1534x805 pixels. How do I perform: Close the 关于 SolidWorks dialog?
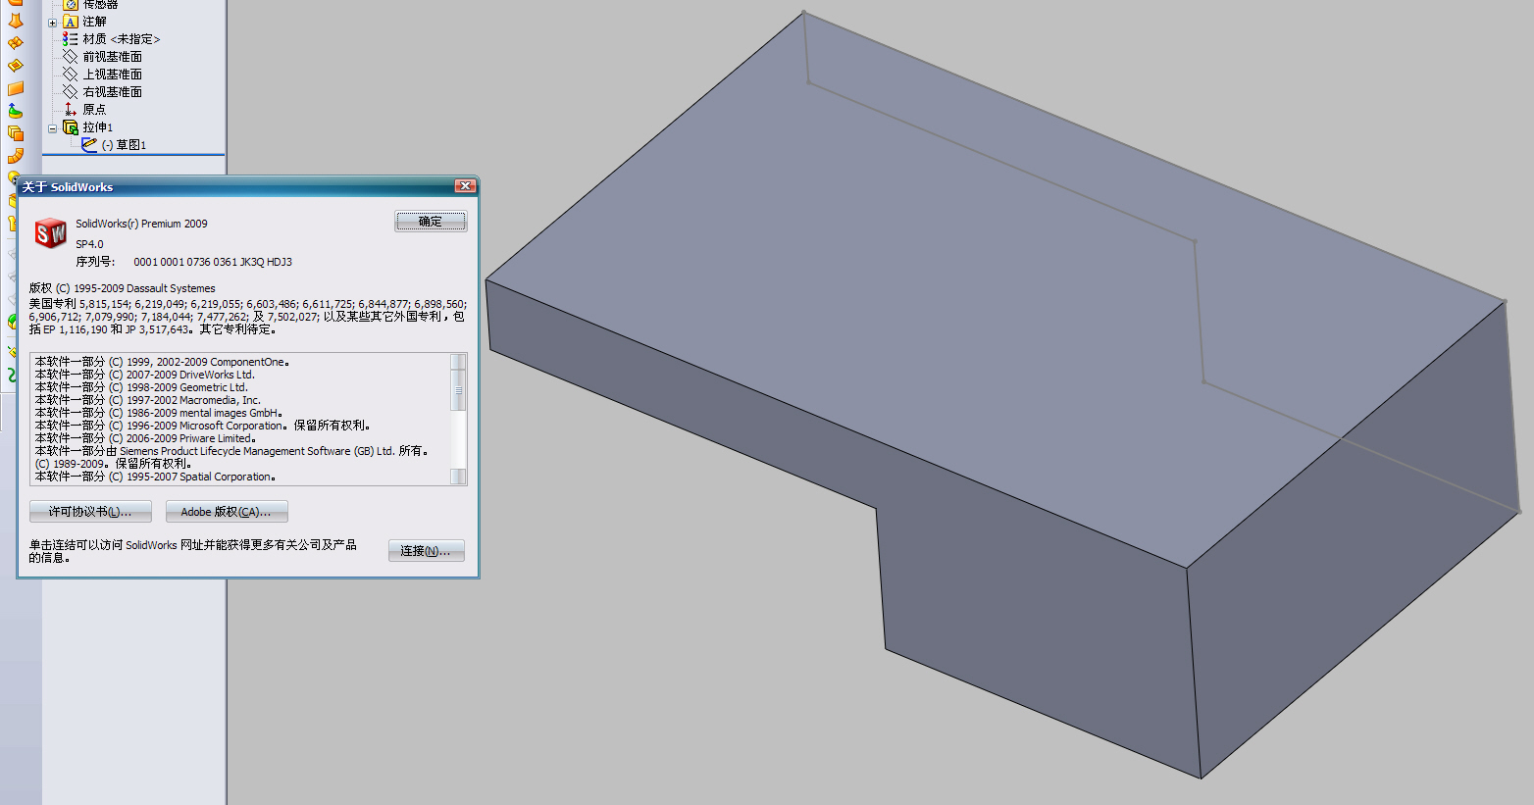466,186
